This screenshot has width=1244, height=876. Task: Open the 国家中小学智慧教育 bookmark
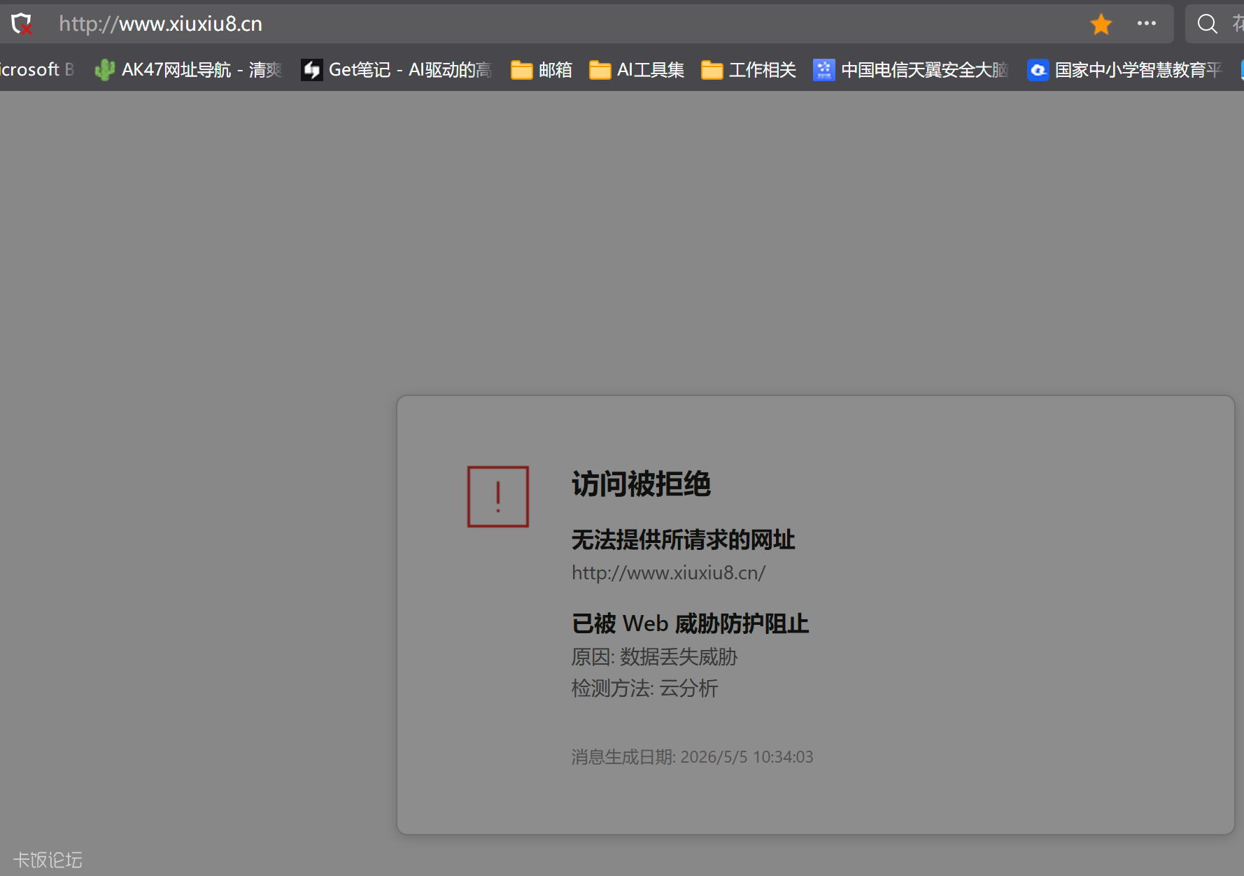[1125, 69]
